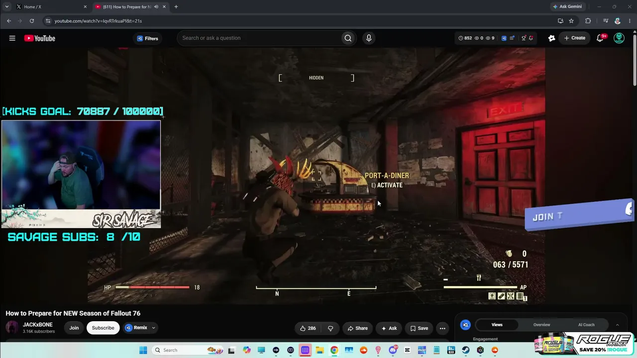Open the YouTube account avatar menu
Image resolution: width=637 pixels, height=358 pixels.
(619, 38)
